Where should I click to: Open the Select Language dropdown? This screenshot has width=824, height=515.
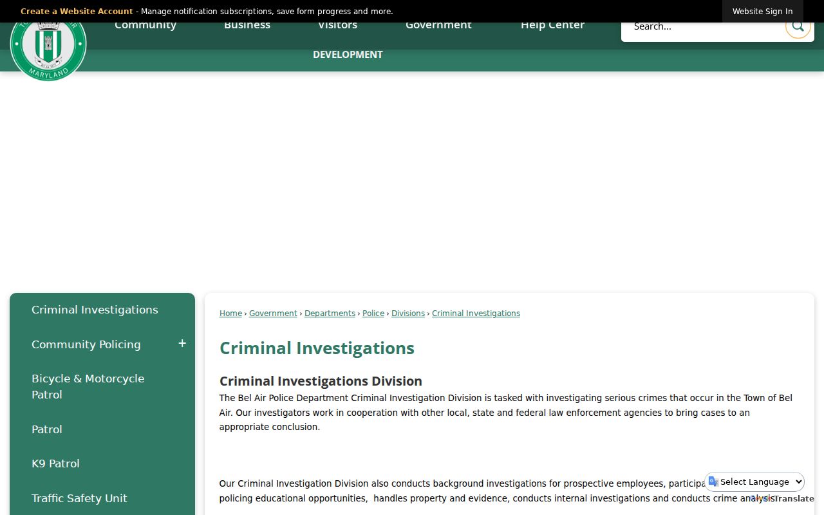[754, 482]
